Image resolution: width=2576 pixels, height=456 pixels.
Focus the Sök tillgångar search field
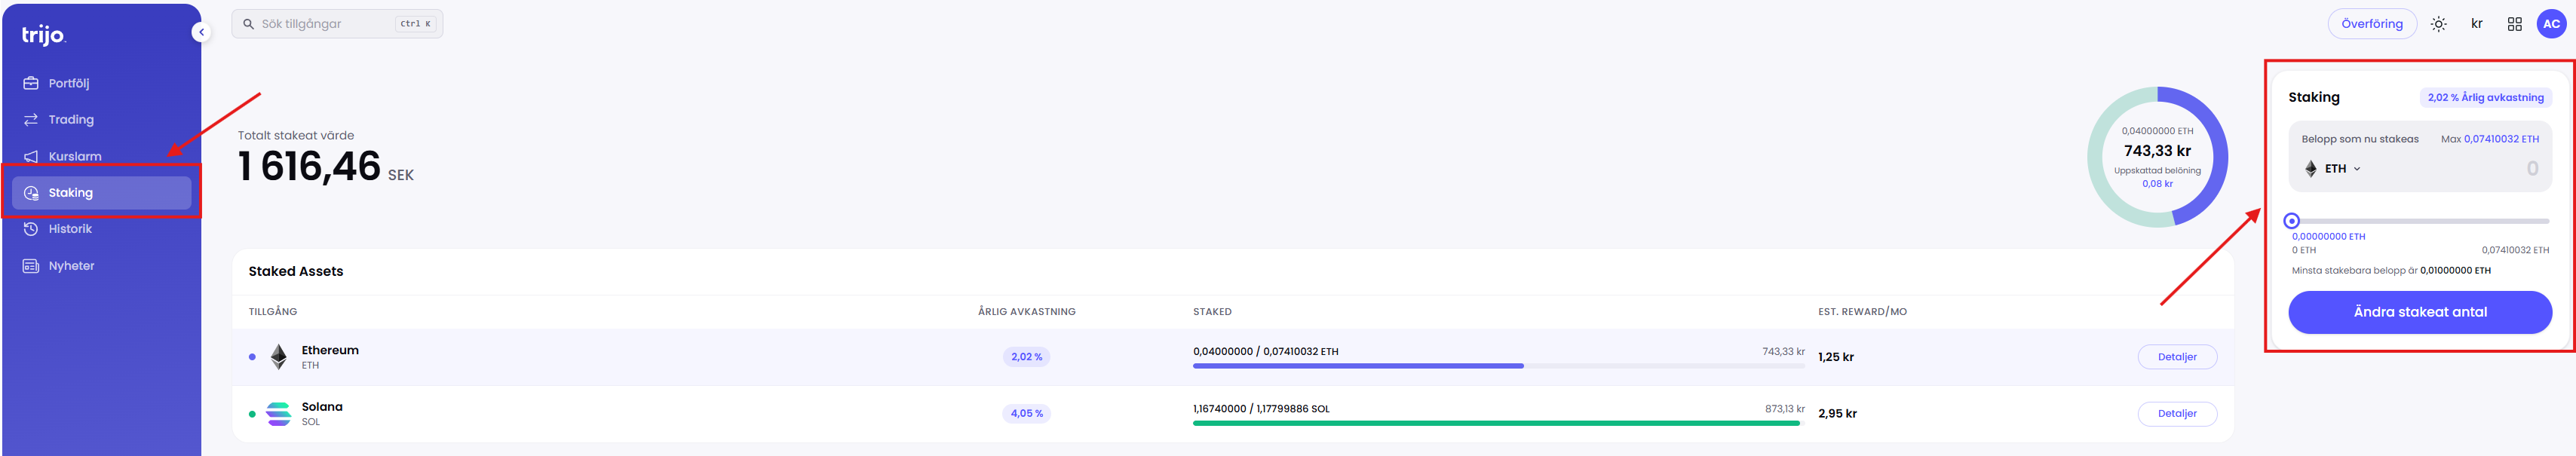point(337,24)
